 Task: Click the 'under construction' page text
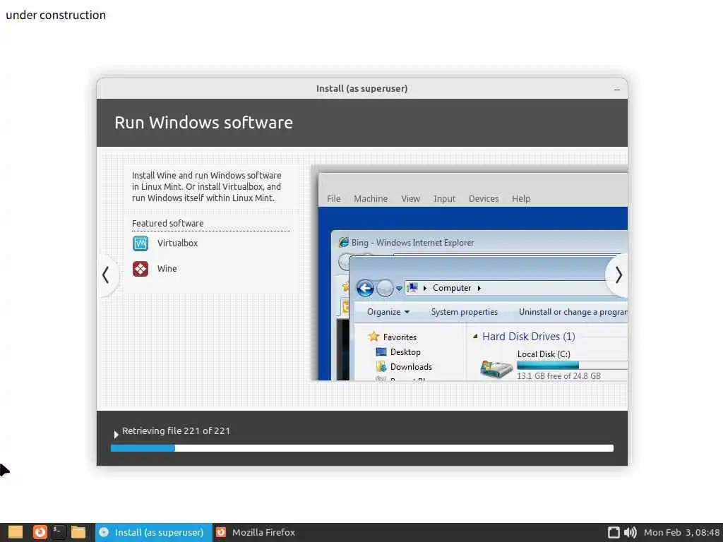pos(56,15)
